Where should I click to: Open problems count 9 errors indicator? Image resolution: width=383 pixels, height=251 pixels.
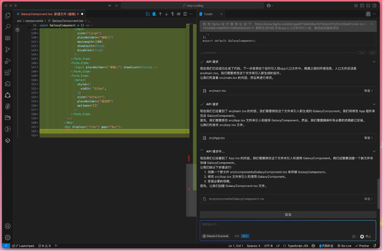(x=44, y=246)
